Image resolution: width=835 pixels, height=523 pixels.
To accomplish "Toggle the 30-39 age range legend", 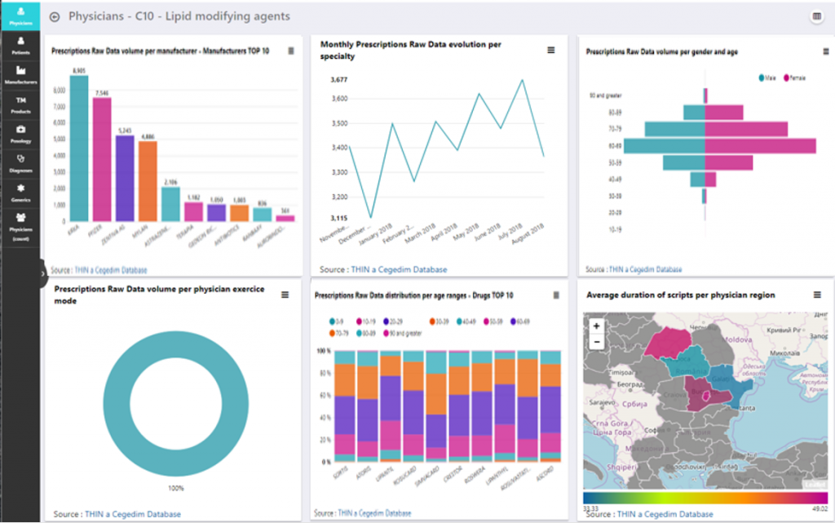I will (x=440, y=321).
